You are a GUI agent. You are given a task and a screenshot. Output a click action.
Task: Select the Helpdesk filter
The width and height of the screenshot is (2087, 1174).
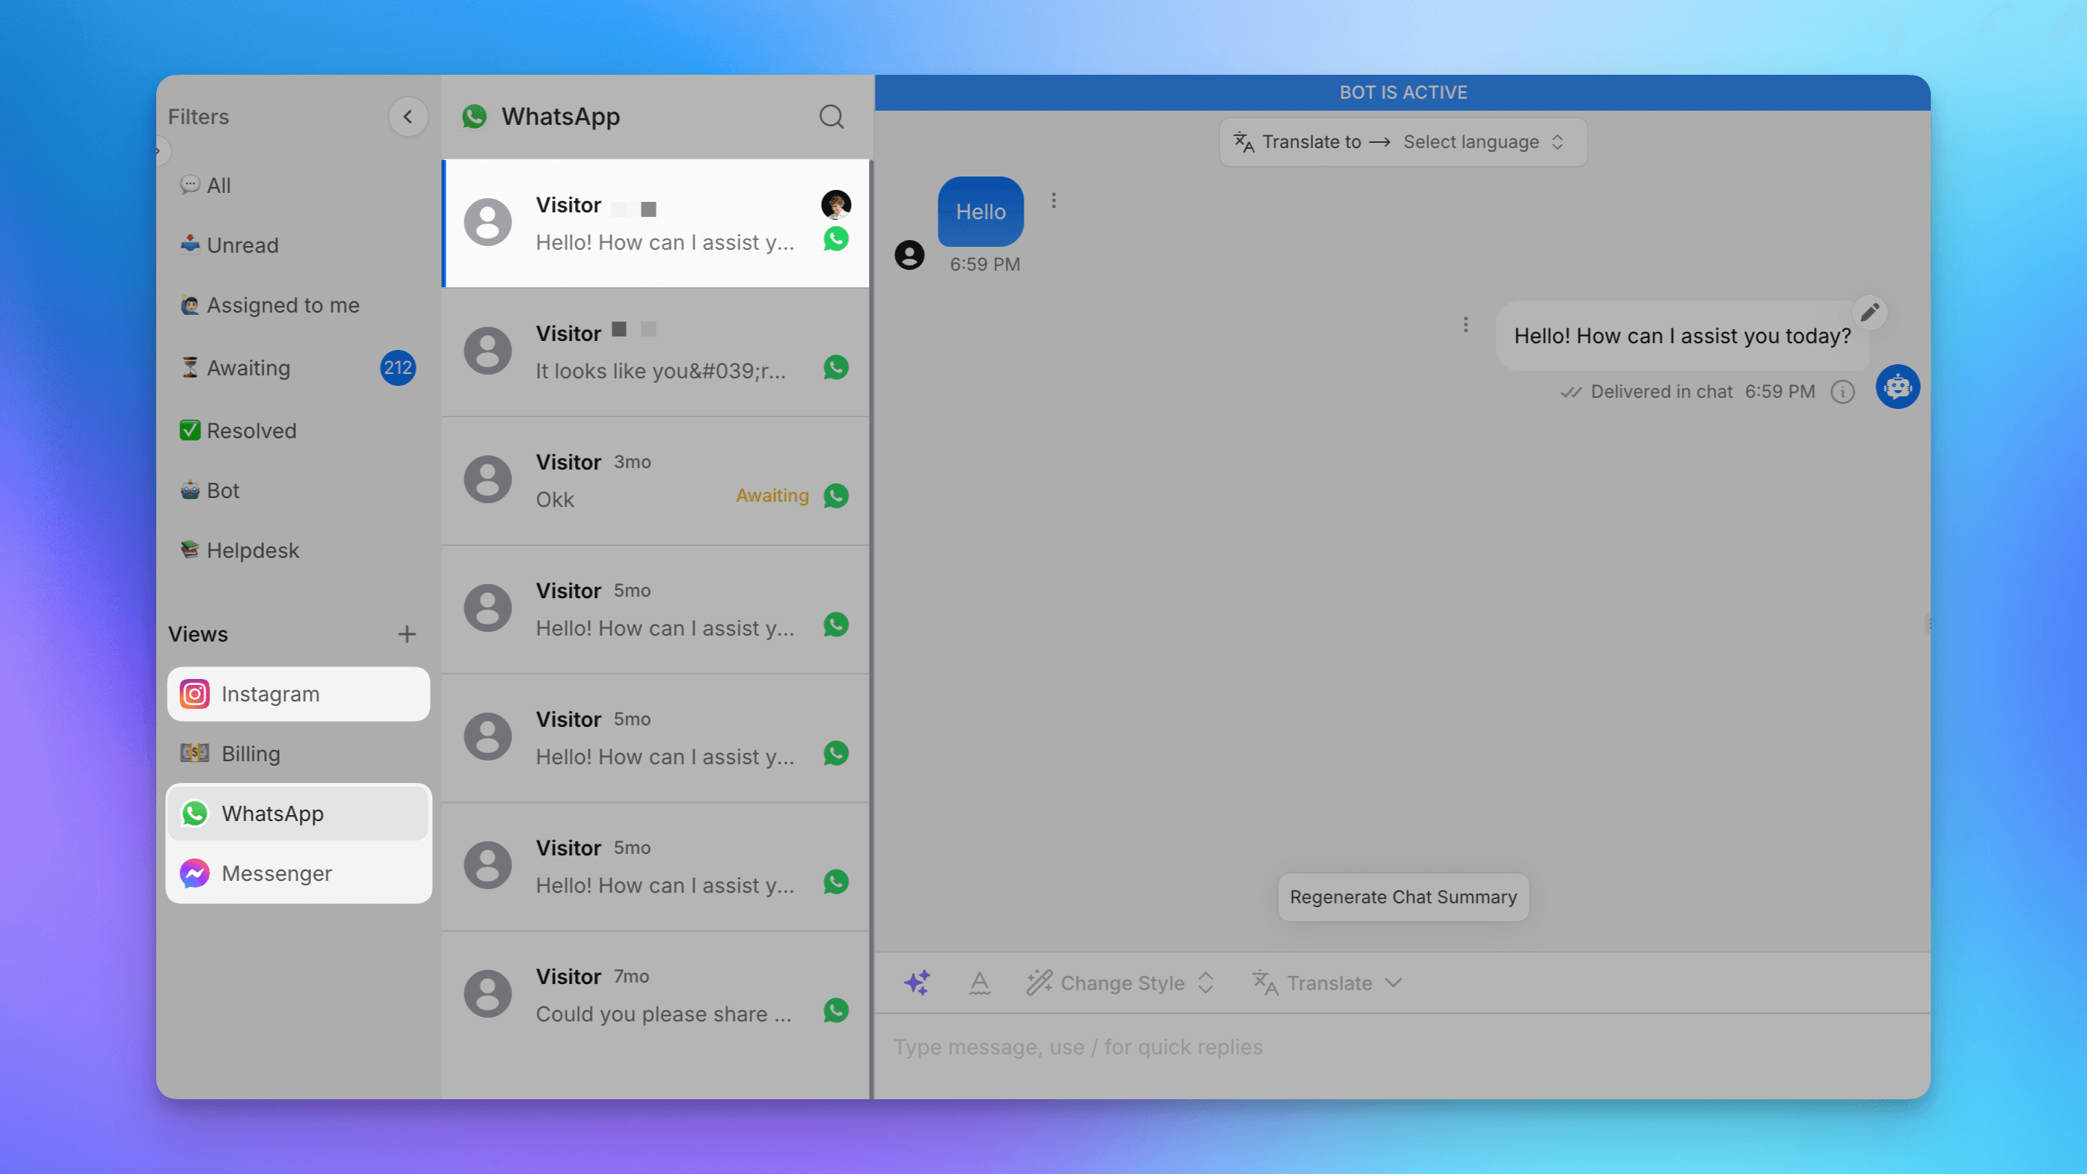pyautogui.click(x=298, y=551)
